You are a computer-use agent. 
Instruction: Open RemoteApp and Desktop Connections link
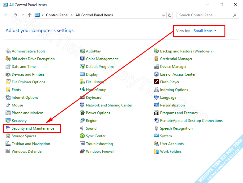click(191, 121)
